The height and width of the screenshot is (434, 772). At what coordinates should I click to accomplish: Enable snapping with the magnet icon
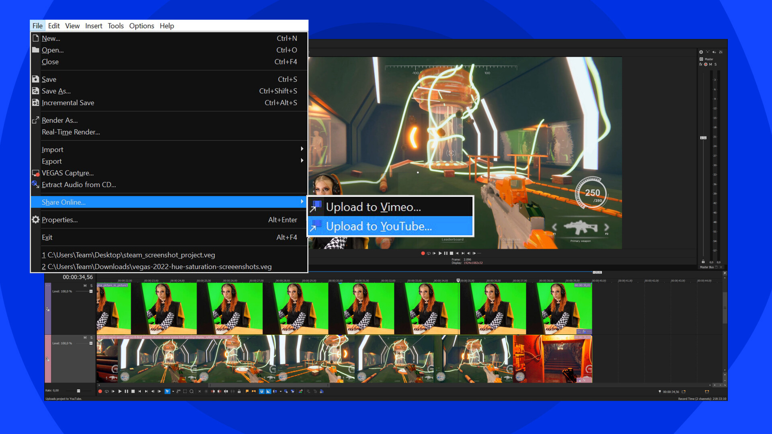(262, 391)
